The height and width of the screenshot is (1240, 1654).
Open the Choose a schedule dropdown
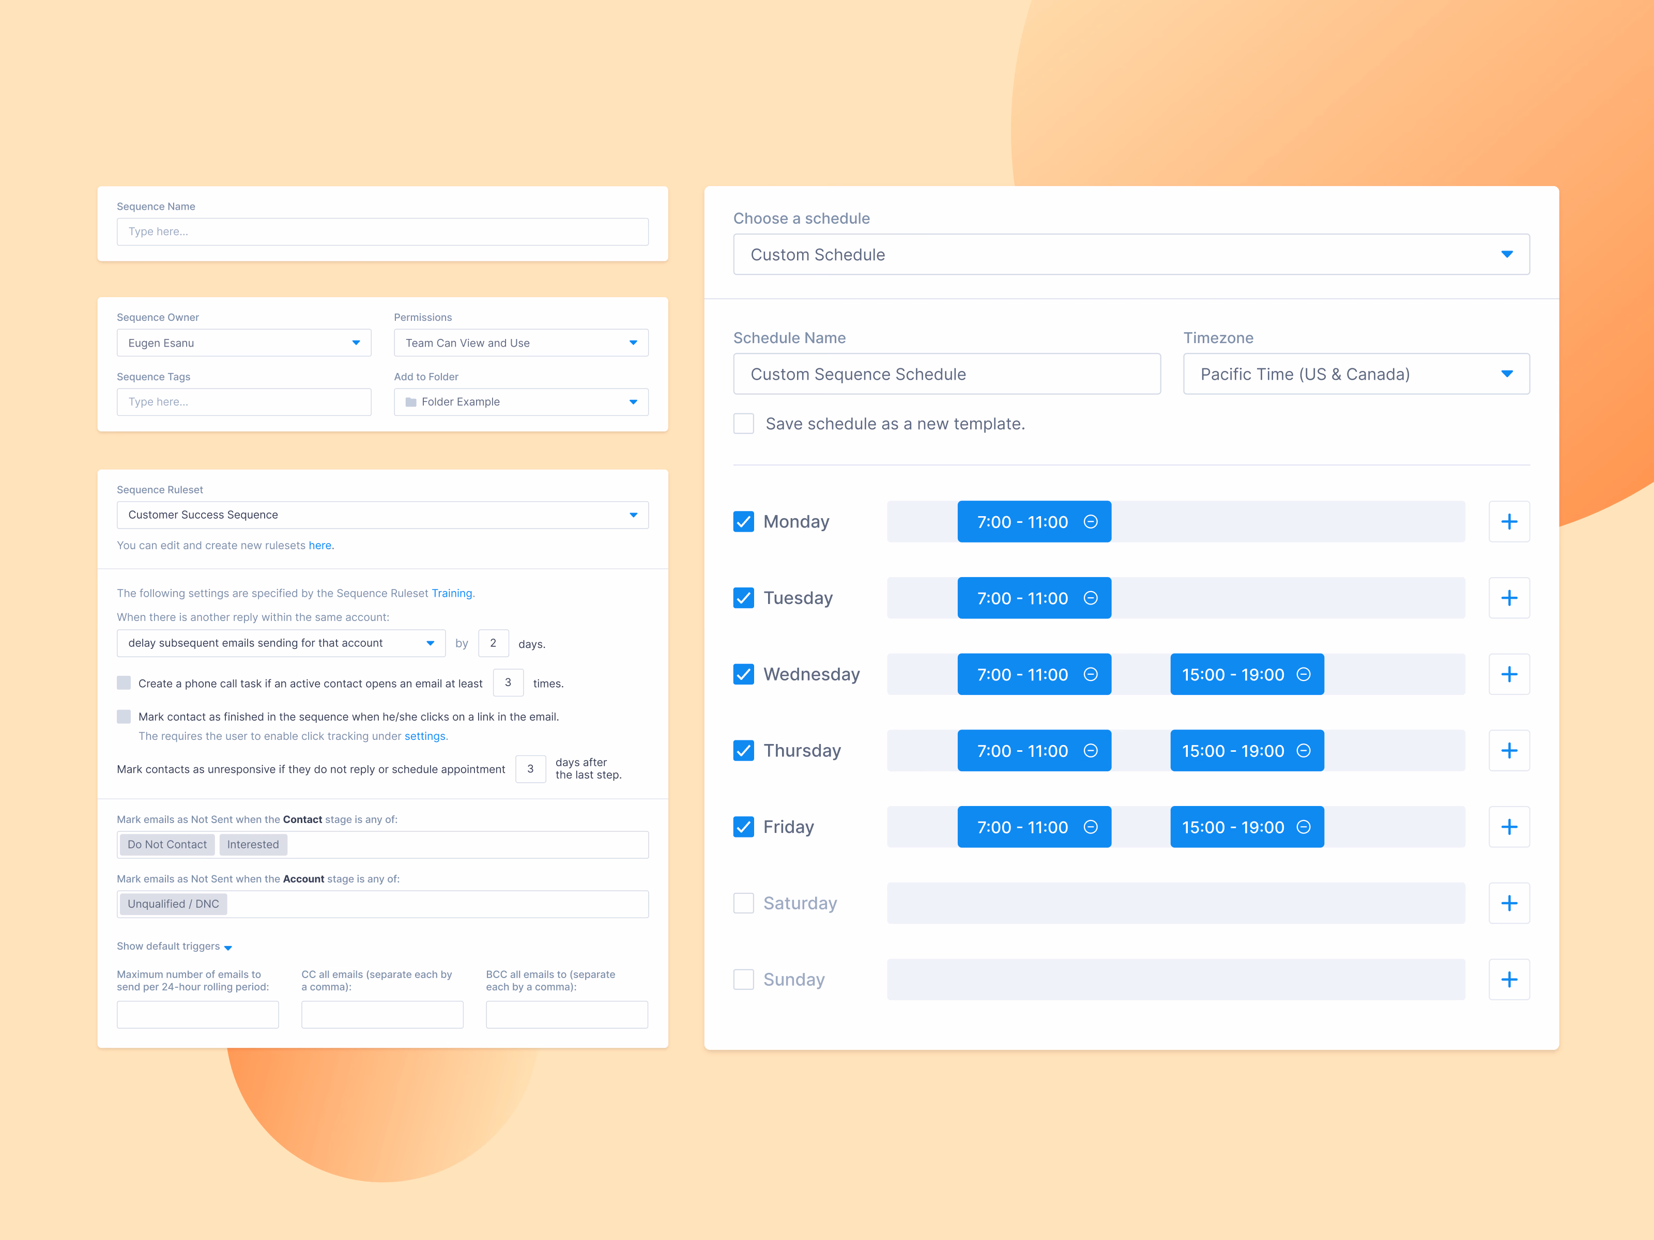pos(1131,255)
